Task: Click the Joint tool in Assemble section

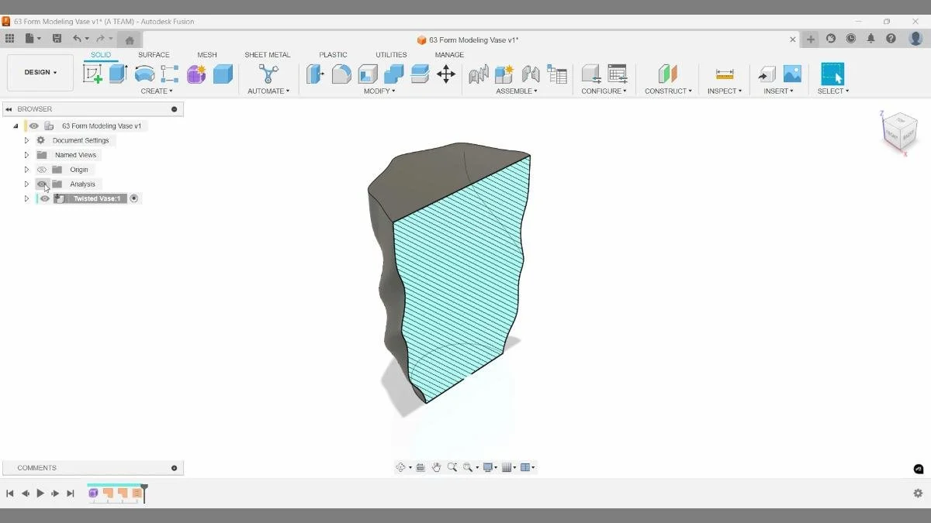Action: tap(478, 74)
